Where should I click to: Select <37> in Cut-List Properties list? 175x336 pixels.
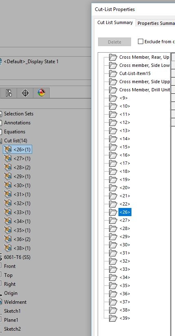(125, 302)
